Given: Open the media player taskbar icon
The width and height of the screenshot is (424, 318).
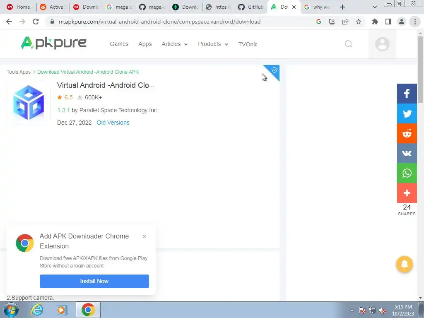Looking at the screenshot, I should 62,310.
